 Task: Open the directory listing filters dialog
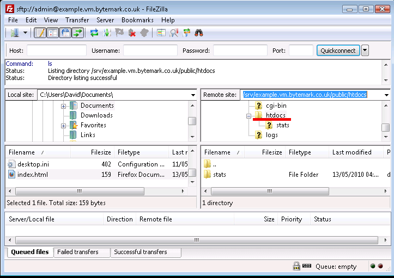pyautogui.click(x=161, y=33)
